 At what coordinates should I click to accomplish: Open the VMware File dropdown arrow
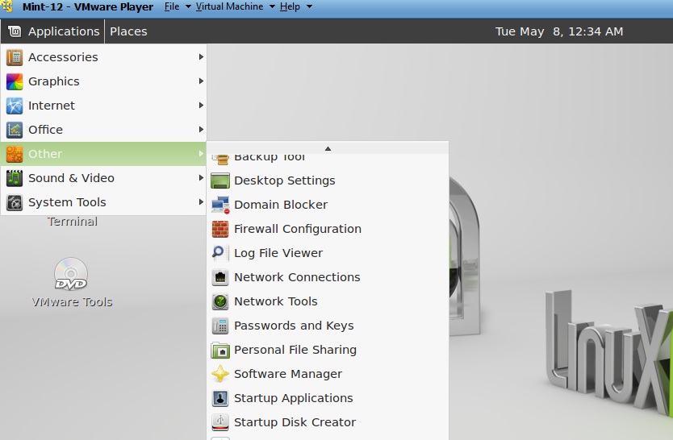[x=188, y=7]
